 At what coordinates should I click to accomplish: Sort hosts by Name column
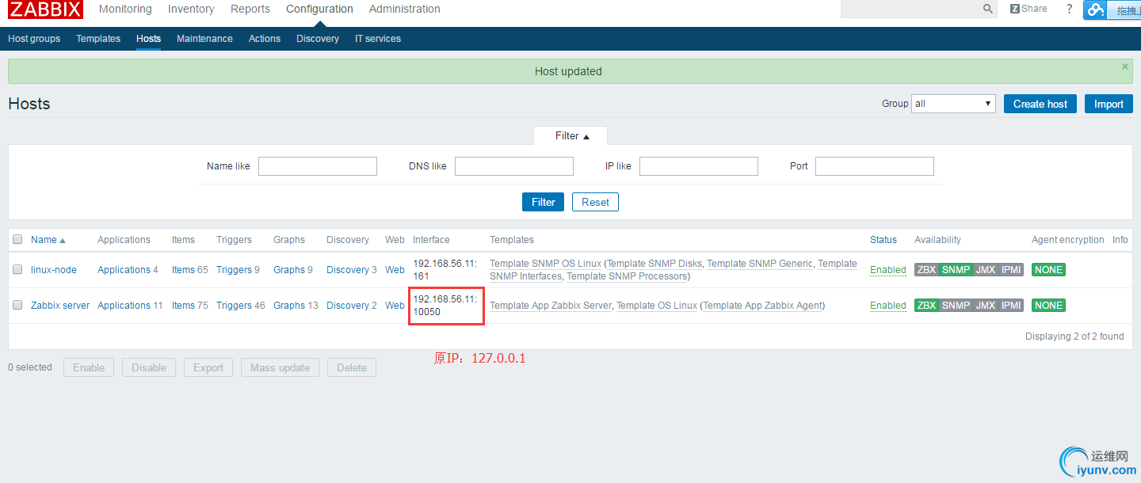pyautogui.click(x=48, y=240)
